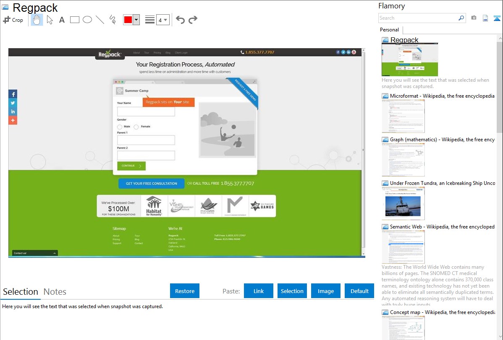The image size is (503, 340).
Task: Undo the last annotation
Action: [180, 20]
